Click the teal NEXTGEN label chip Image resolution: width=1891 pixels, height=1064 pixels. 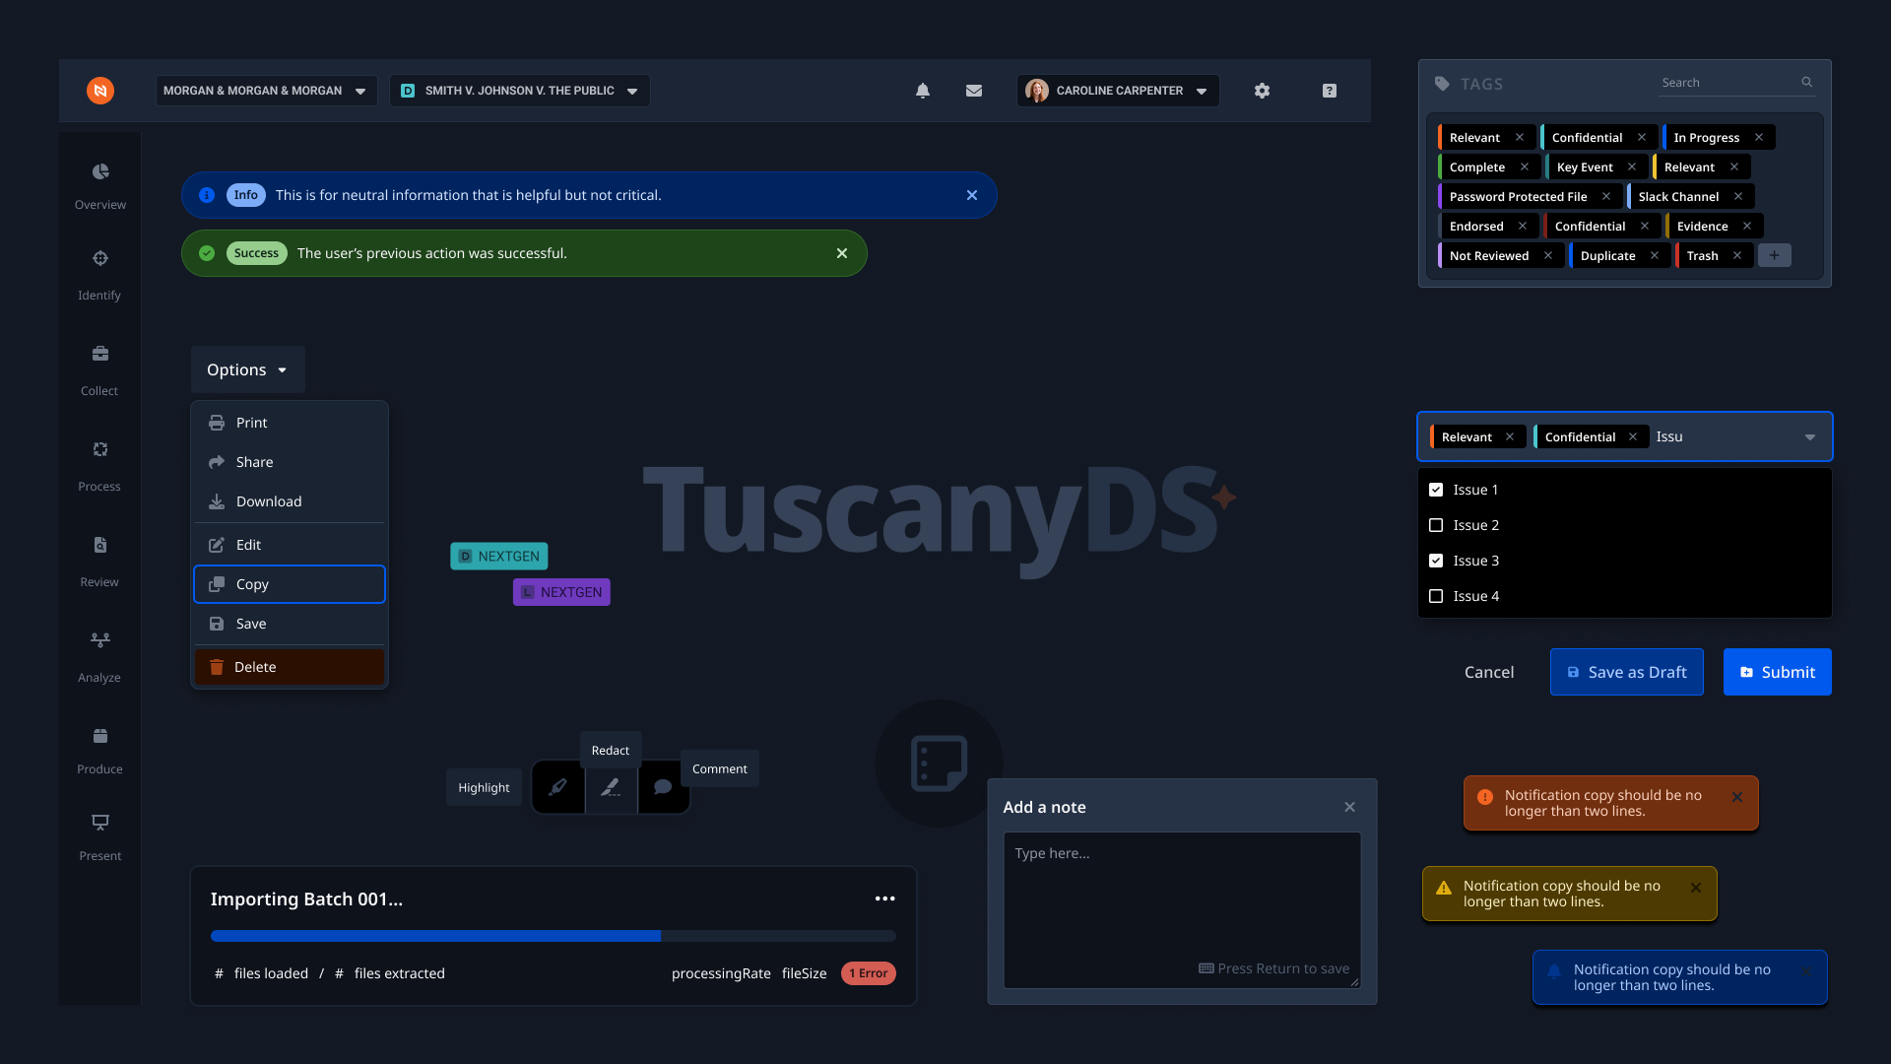[x=499, y=557]
